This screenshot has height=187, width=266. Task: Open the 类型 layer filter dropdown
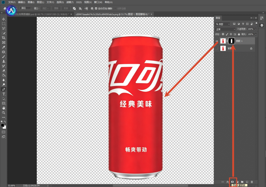(223, 24)
